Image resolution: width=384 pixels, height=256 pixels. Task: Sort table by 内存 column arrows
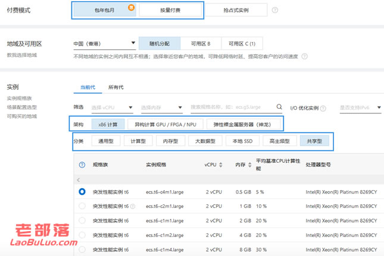tap(250, 165)
